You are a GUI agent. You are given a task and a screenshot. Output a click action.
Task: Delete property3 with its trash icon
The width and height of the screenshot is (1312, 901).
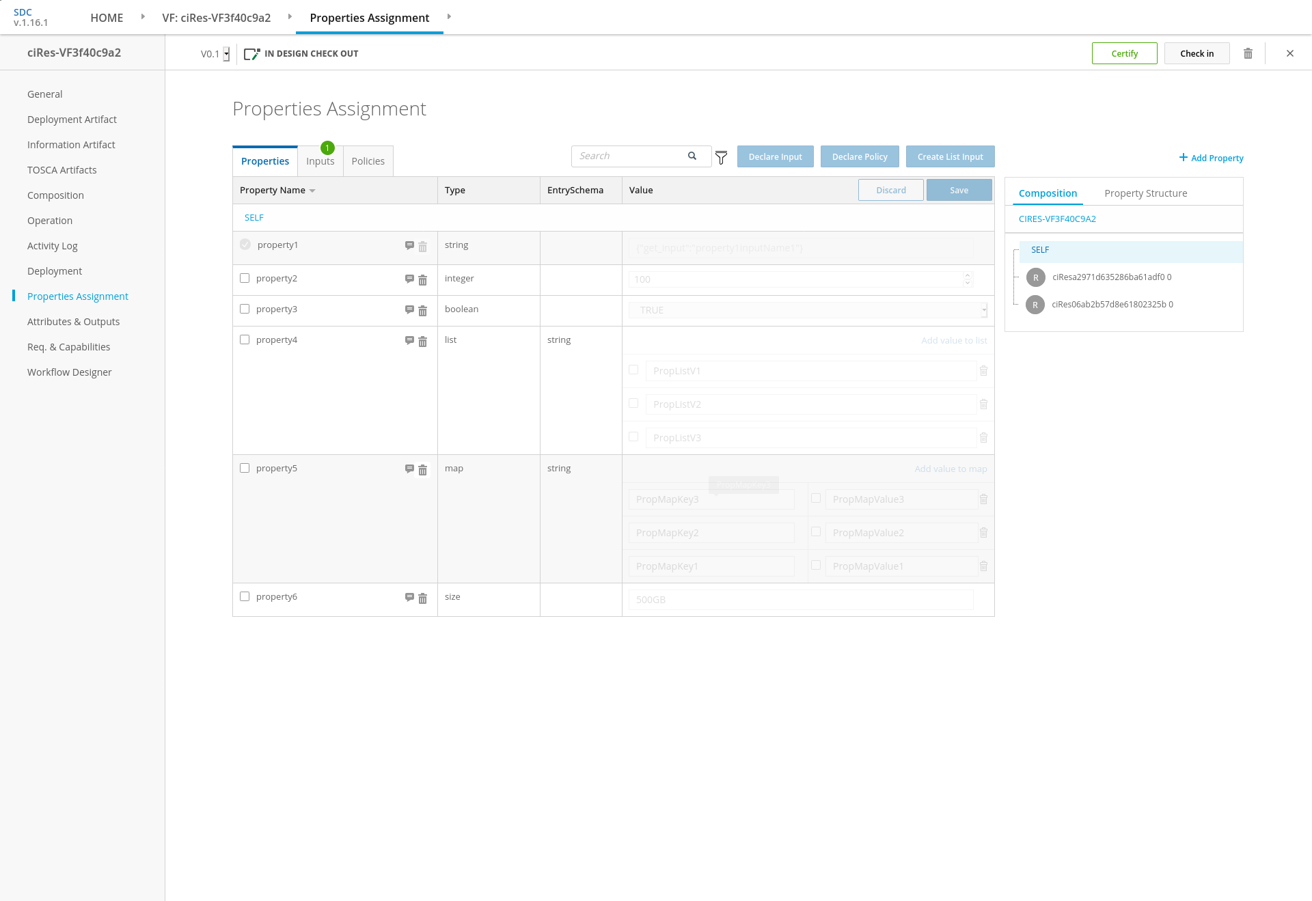pos(422,310)
